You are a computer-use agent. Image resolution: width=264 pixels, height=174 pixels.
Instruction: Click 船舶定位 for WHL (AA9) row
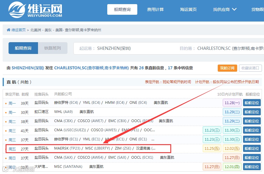(252, 112)
